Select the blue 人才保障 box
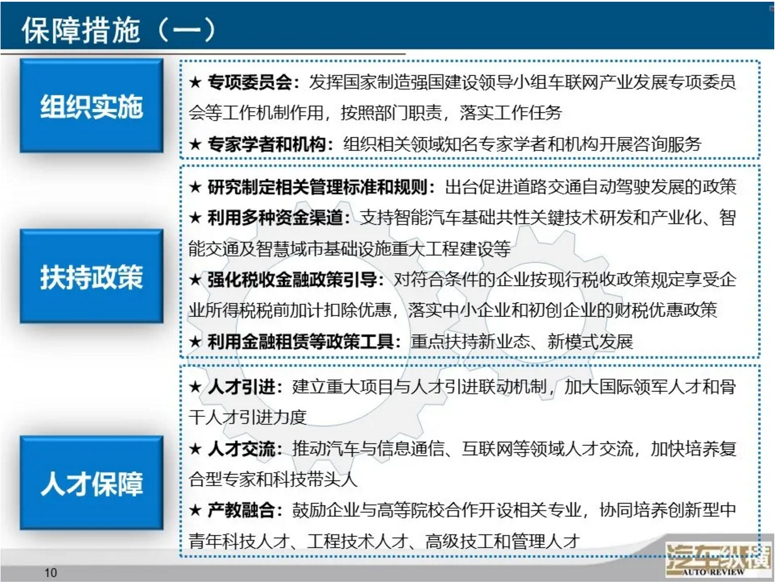The width and height of the screenshot is (776, 583). 91,483
